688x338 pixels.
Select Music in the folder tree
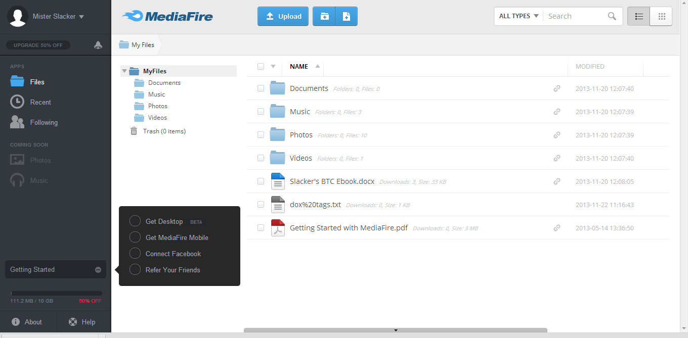pyautogui.click(x=156, y=94)
